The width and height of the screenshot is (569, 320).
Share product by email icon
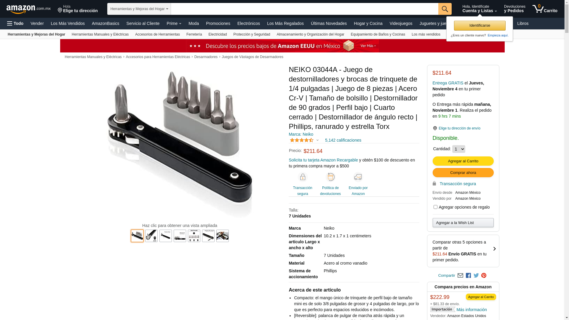coord(460,276)
